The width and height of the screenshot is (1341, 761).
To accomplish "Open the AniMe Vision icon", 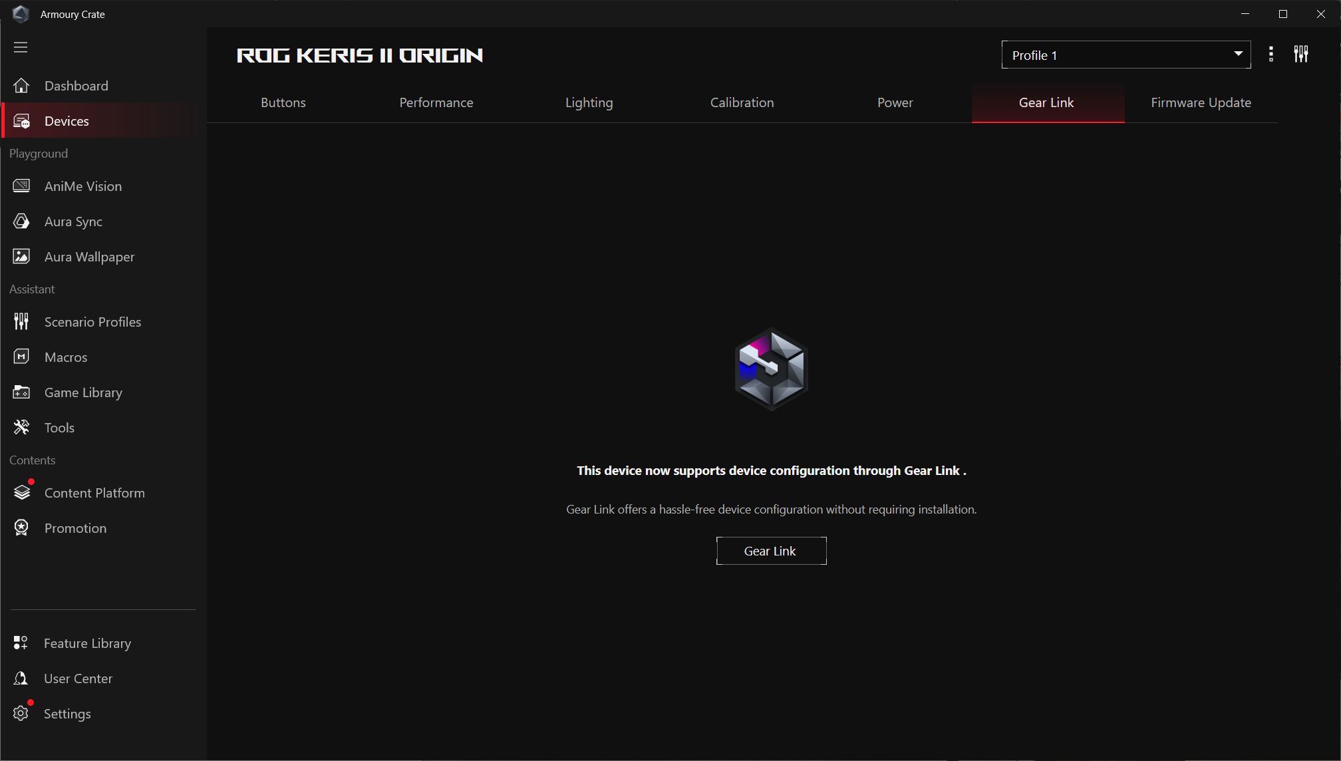I will coord(21,186).
